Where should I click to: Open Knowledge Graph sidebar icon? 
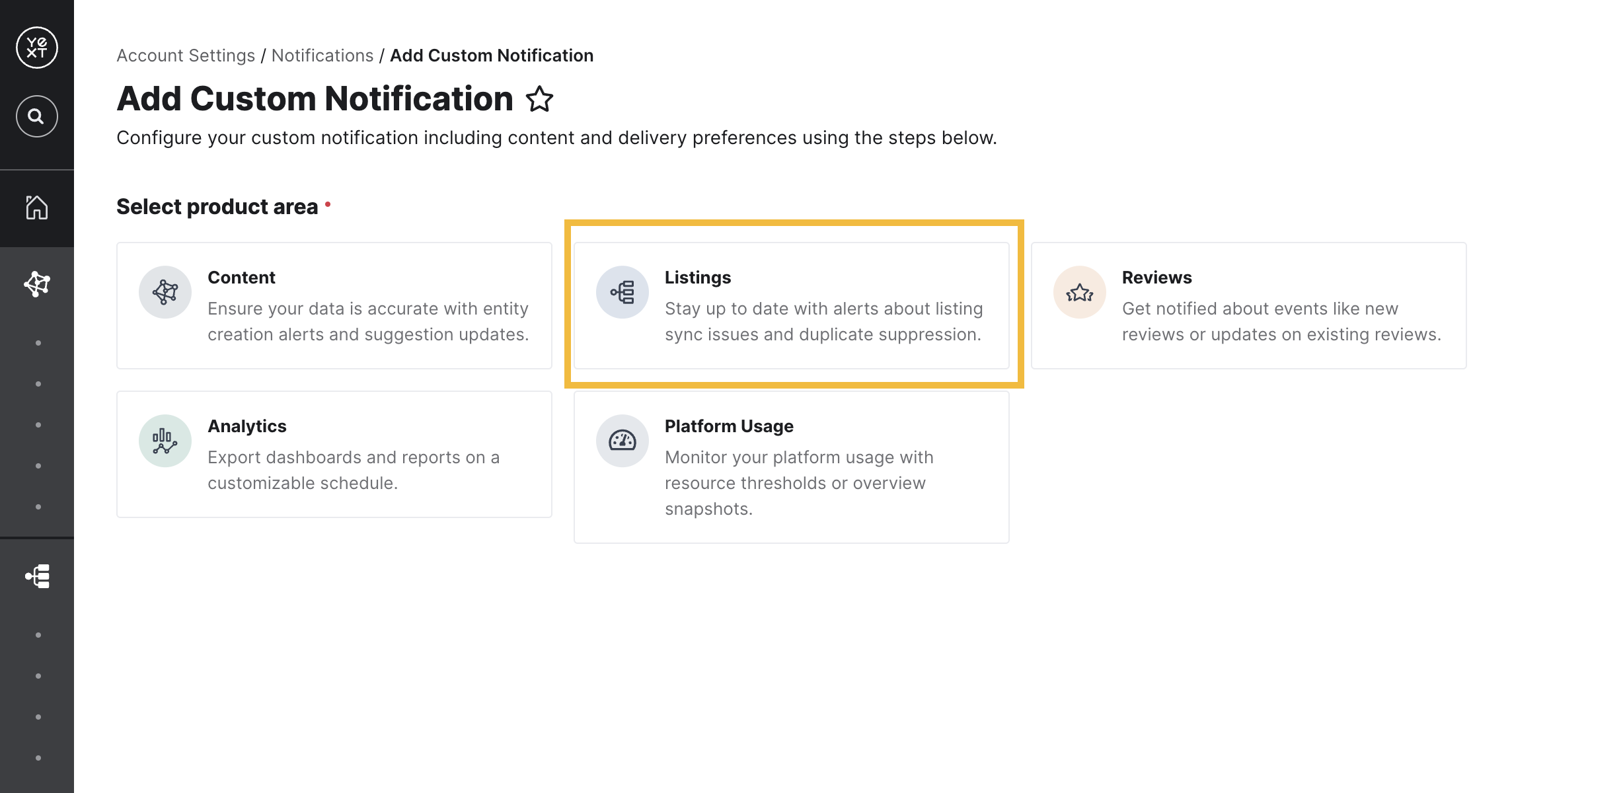37,284
